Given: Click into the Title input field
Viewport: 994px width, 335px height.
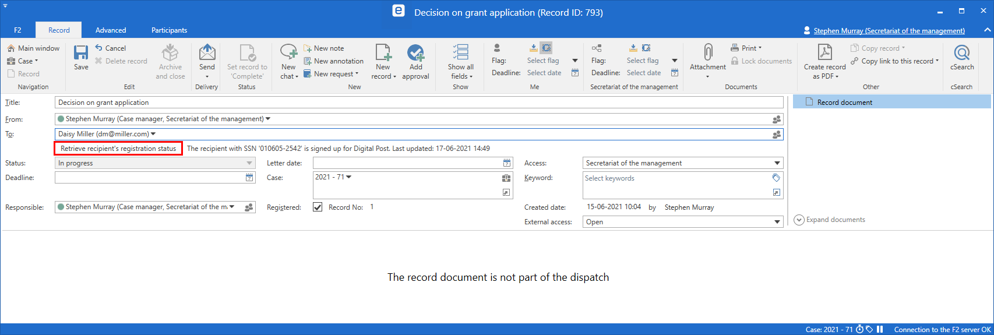Looking at the screenshot, I should click(418, 103).
